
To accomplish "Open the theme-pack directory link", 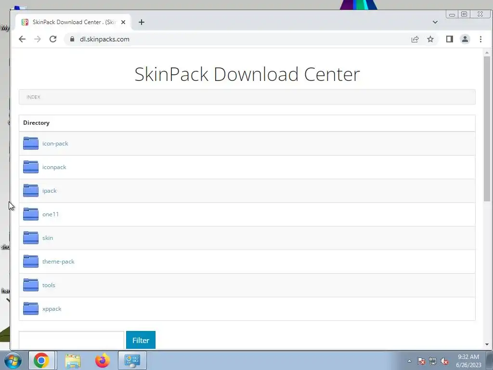I will coord(58,262).
